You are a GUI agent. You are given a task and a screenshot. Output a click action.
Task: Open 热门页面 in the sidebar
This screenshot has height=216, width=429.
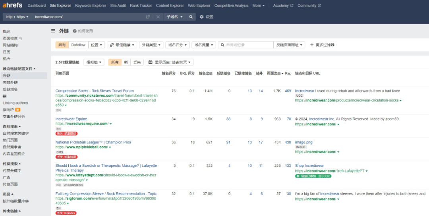coord(10,140)
